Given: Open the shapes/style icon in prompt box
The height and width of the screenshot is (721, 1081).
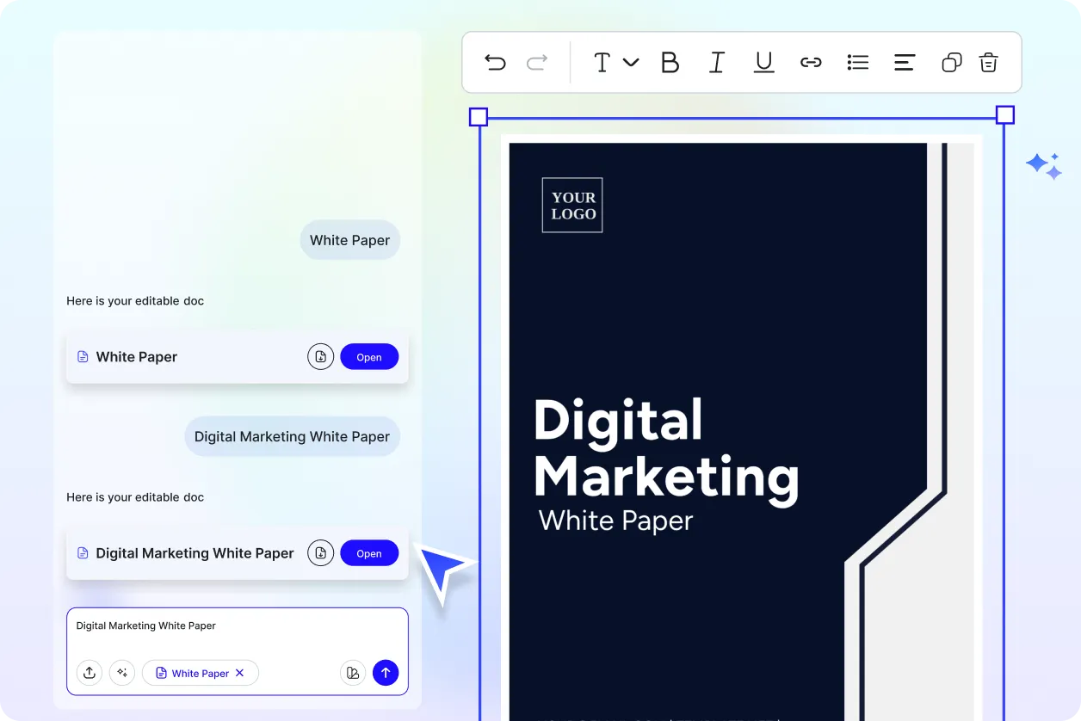Looking at the screenshot, I should (353, 673).
